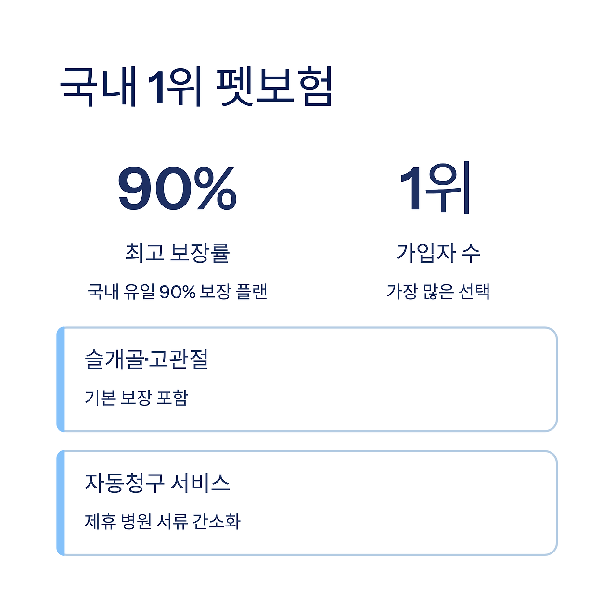
Task: Select the large 90% statistic
Action: click(177, 189)
